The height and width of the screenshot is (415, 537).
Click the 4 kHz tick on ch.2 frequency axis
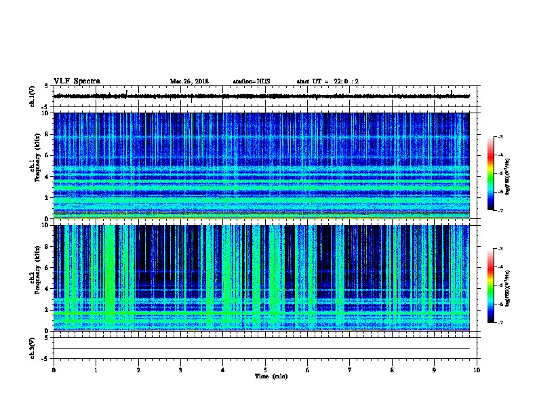click(47, 289)
